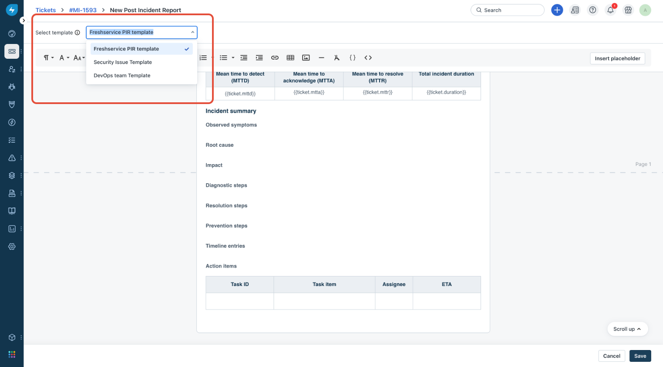The image size is (663, 367).
Task: Expand the sidebar with the arrow toggle
Action: (23, 20)
